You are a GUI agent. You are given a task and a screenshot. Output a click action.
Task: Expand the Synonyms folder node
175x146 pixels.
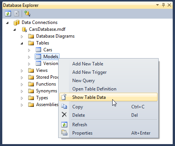pyautogui.click(x=22, y=91)
